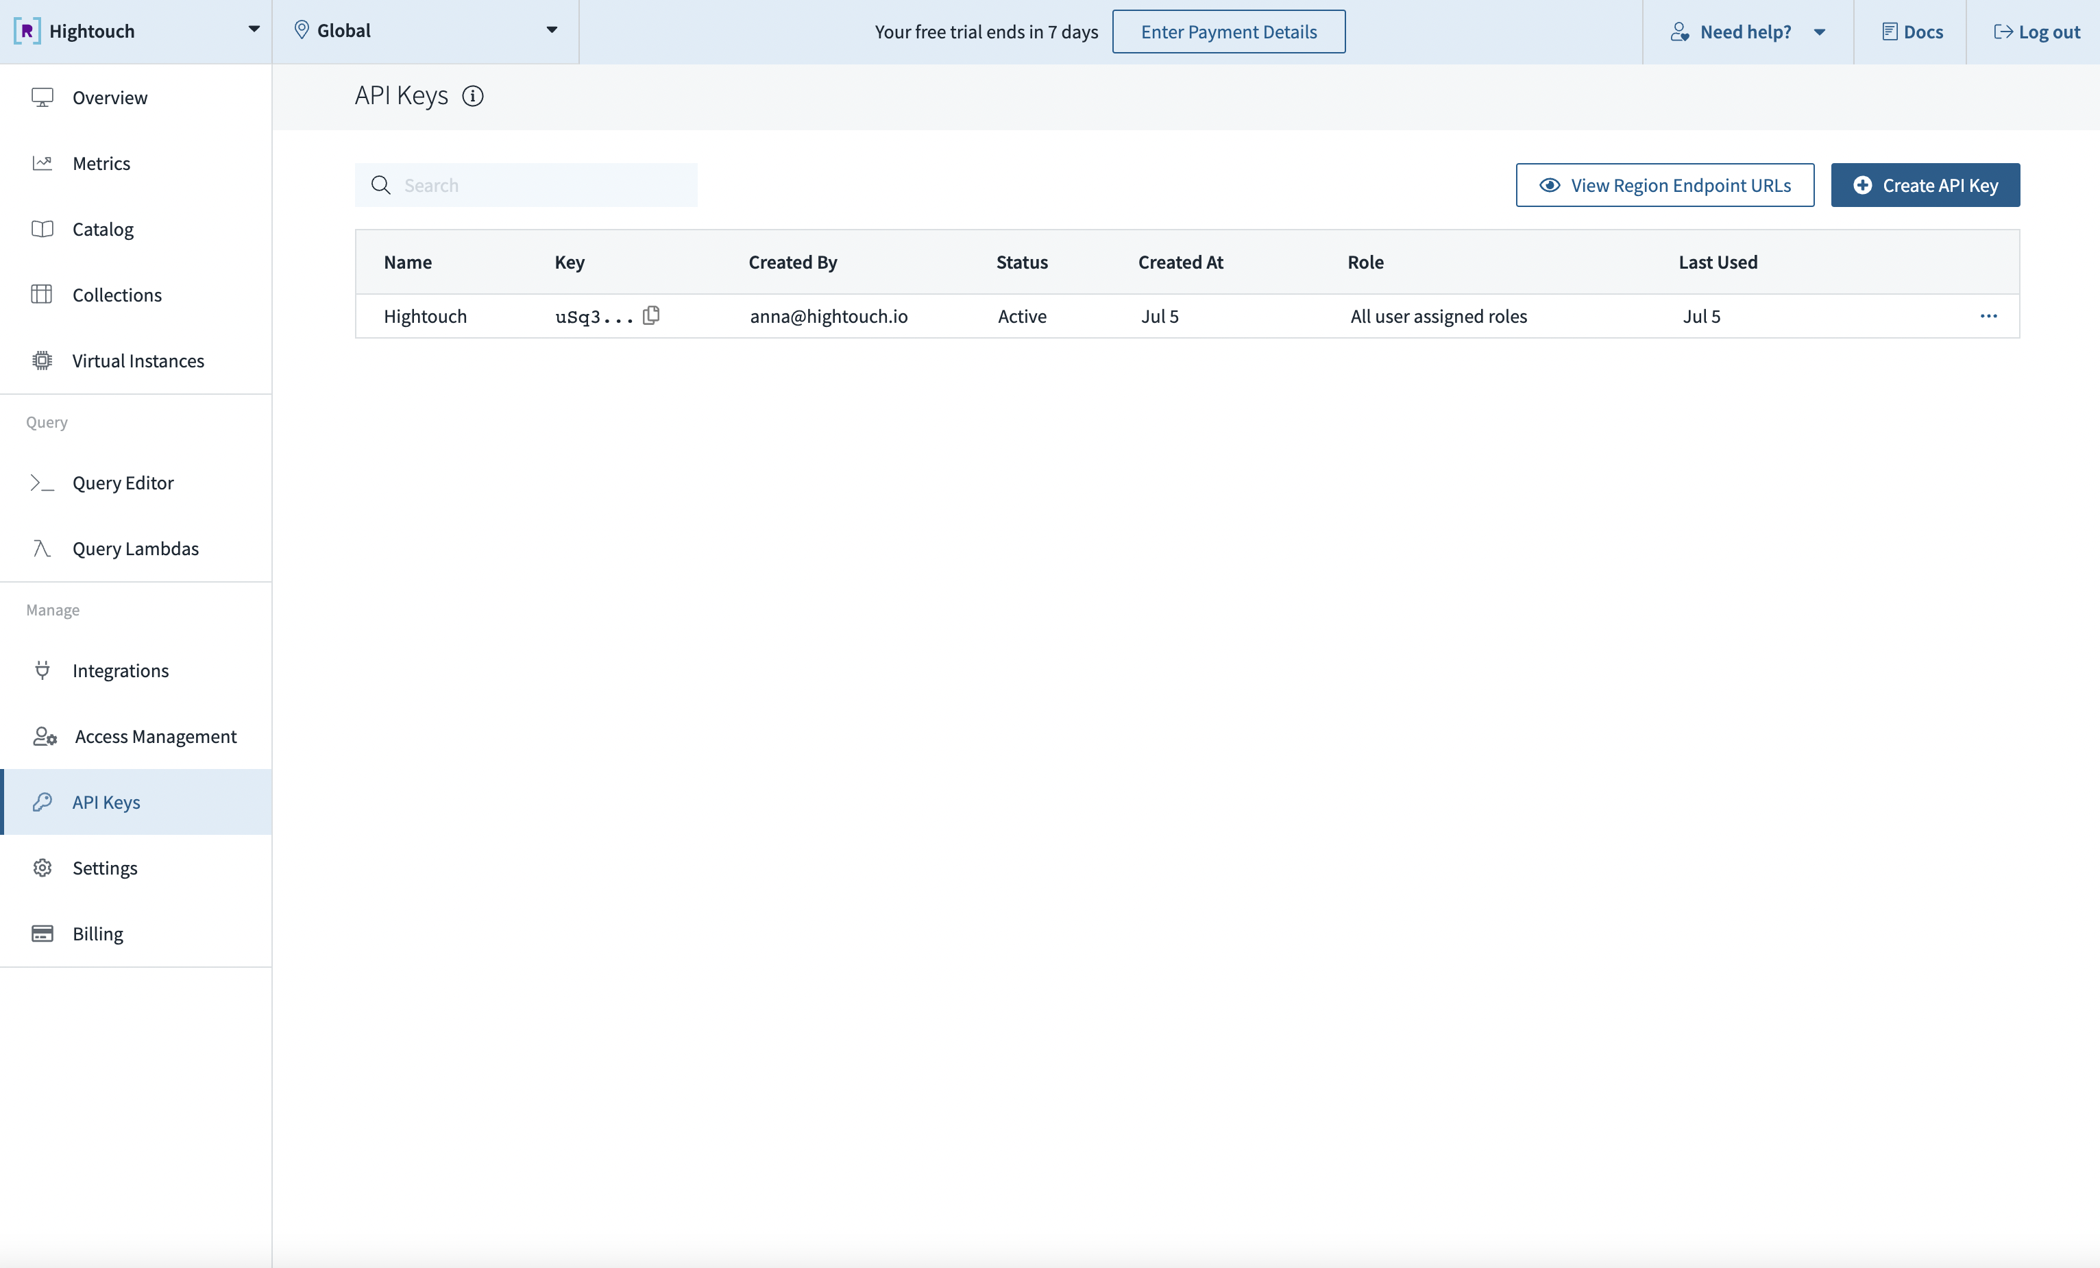Click plus icon on Create API Key

pyautogui.click(x=1863, y=185)
